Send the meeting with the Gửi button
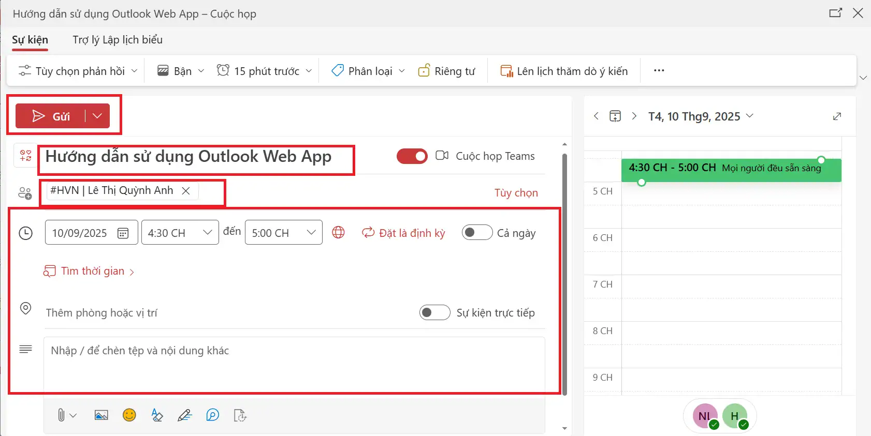The image size is (871, 436). pos(50,116)
